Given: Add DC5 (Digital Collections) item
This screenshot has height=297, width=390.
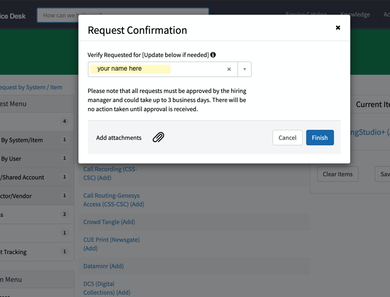Looking at the screenshot, I should click(x=106, y=288).
